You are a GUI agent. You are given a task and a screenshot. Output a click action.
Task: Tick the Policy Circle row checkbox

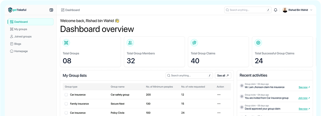click(66, 113)
